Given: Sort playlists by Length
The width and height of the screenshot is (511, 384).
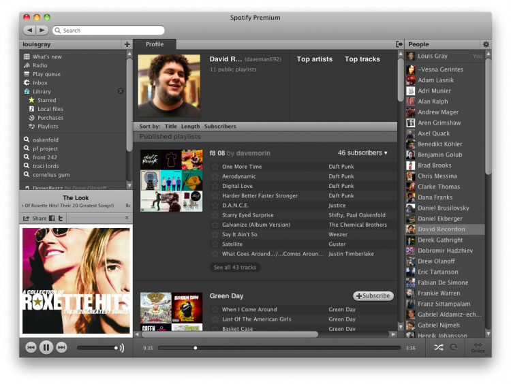Looking at the screenshot, I should coord(190,127).
